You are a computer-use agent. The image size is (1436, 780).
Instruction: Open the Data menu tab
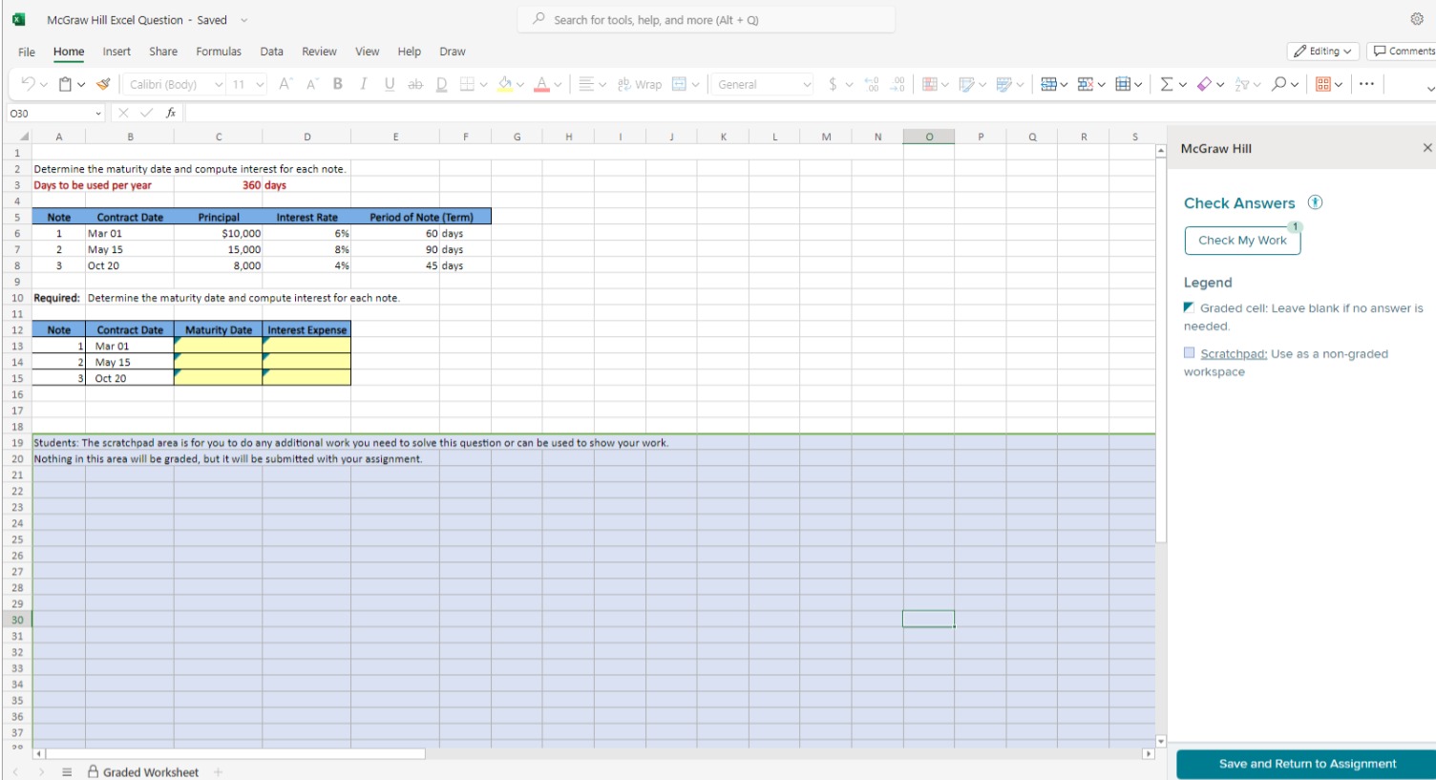pyautogui.click(x=272, y=52)
